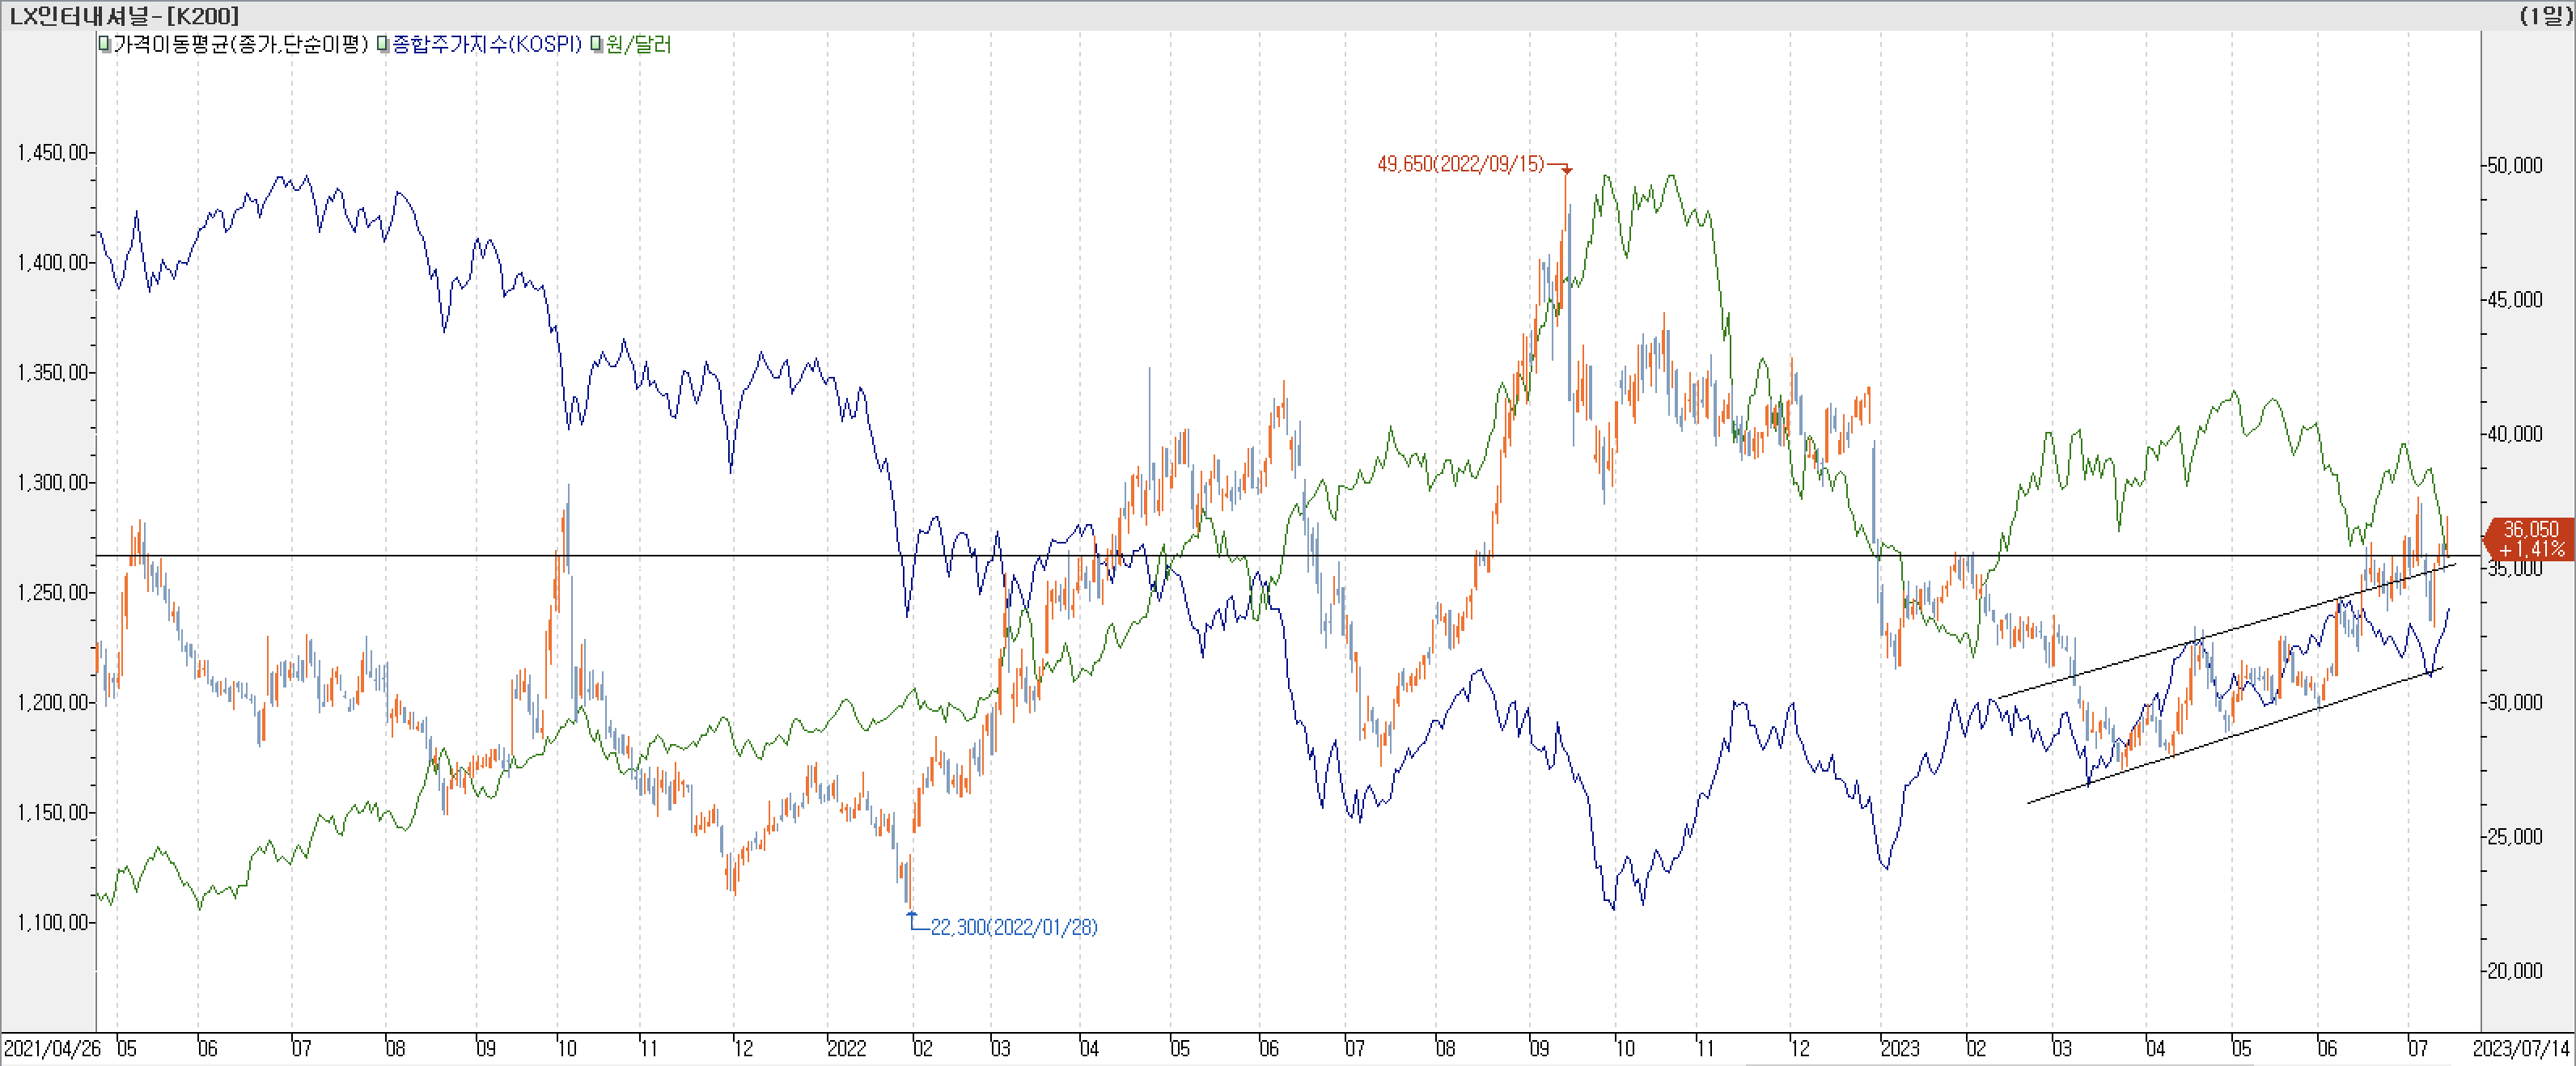The height and width of the screenshot is (1066, 2576).
Task: Click the LX인터내셔널 [K200] chart title
Action: click(x=124, y=15)
